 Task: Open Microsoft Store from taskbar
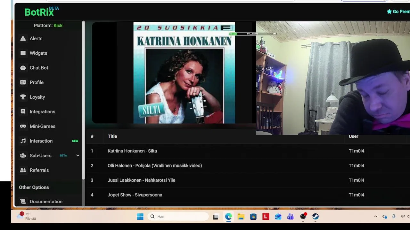tap(253, 217)
